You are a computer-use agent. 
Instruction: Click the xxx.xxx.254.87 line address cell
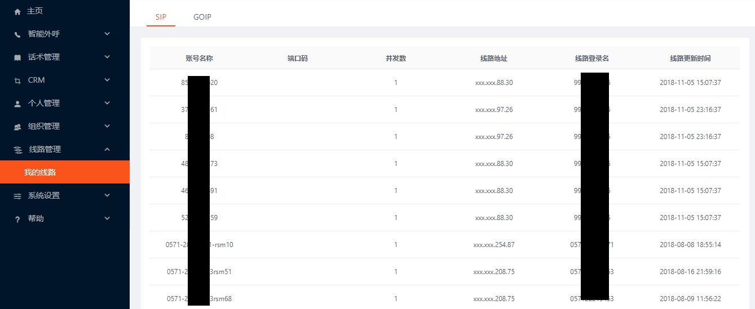pos(494,245)
